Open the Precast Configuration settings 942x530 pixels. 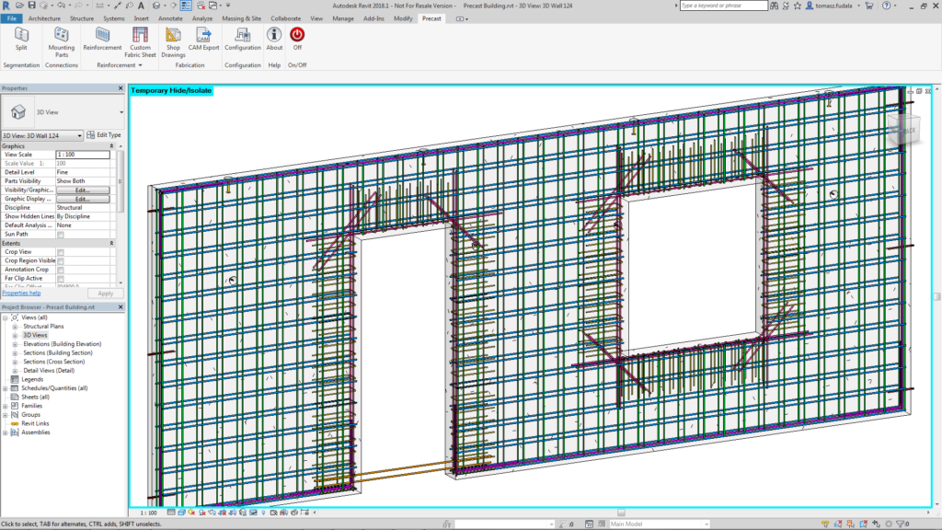(243, 39)
